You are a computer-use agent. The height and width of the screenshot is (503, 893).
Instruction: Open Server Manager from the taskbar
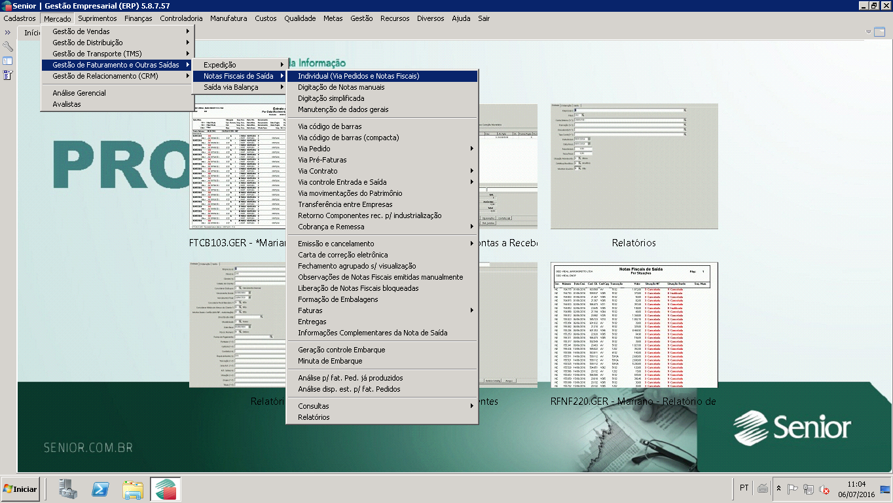point(67,489)
